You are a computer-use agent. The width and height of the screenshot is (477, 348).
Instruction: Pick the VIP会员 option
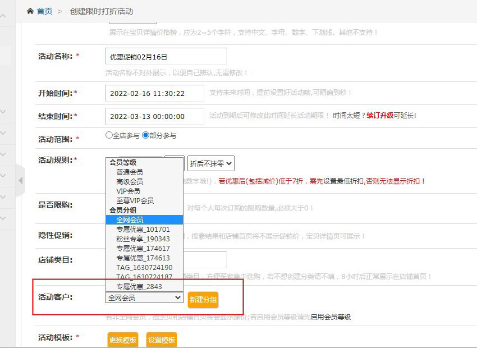[129, 191]
